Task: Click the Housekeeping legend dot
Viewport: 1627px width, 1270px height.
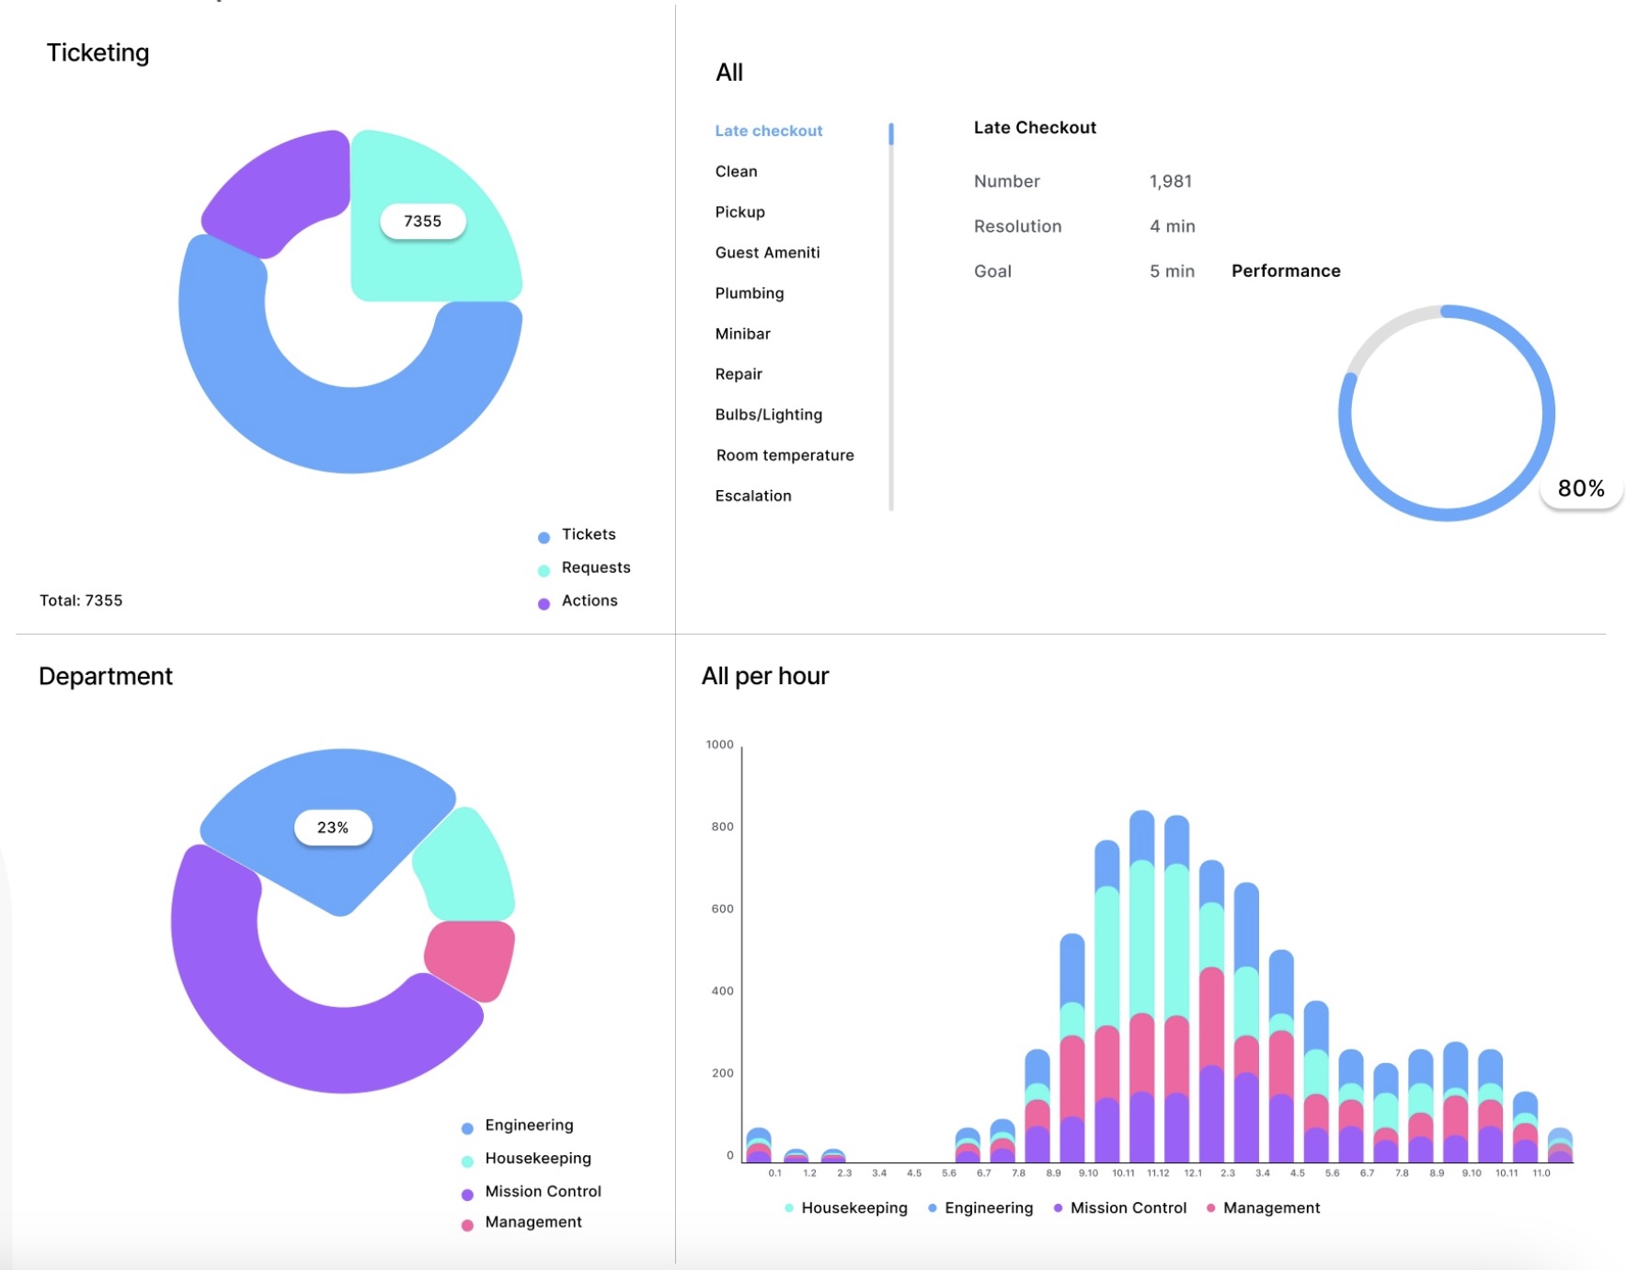Action: [x=467, y=1159]
